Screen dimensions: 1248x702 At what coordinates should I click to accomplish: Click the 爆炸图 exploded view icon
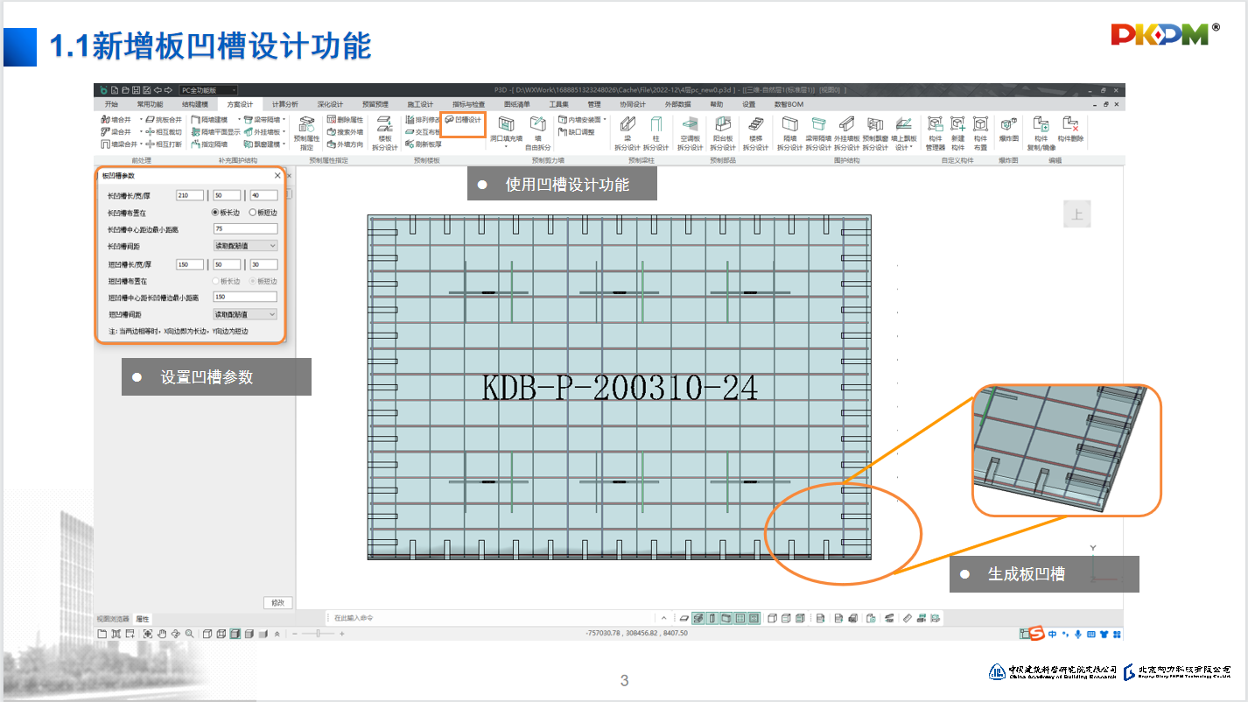(1008, 130)
